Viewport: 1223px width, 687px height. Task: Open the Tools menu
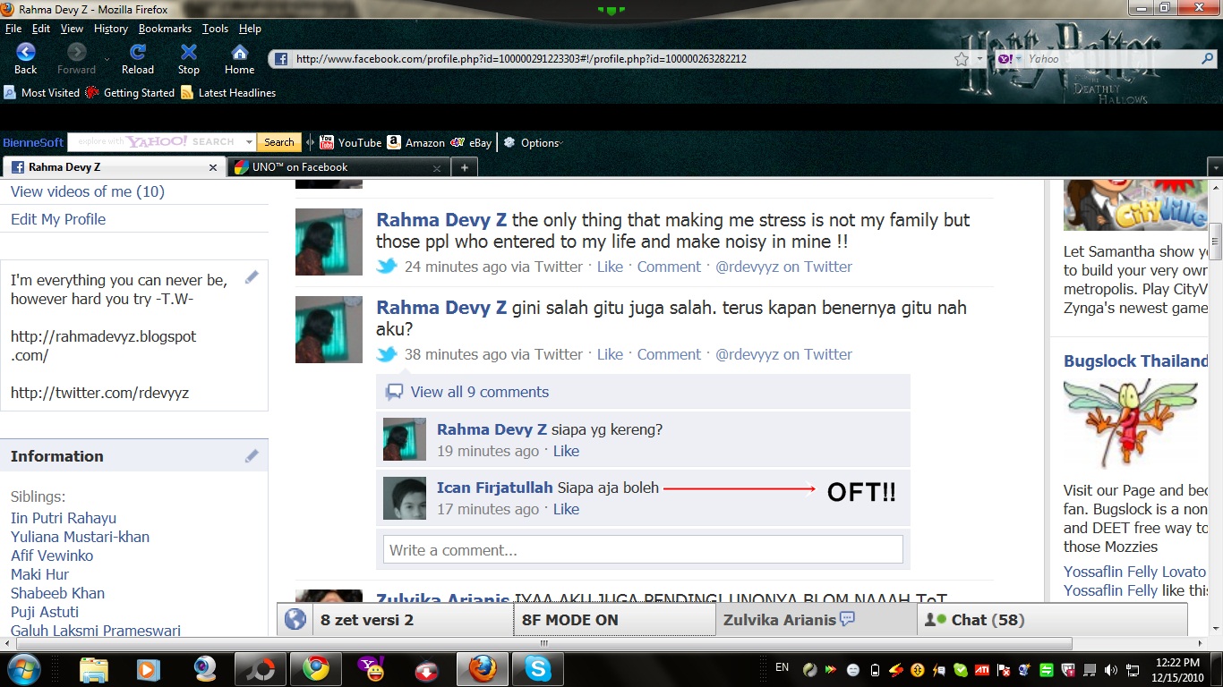click(215, 29)
